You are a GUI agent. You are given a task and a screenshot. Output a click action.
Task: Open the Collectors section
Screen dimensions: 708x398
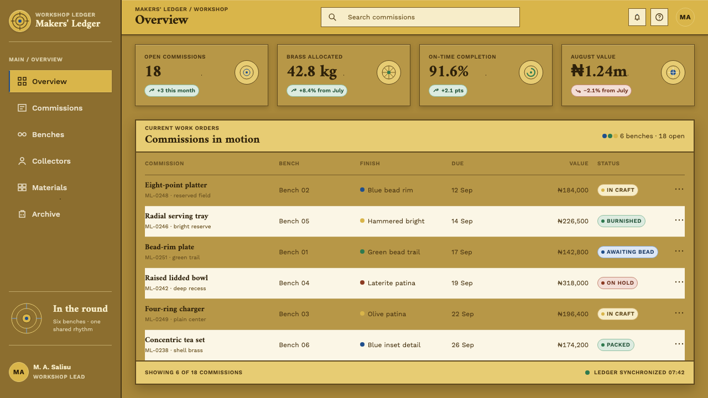(60, 161)
